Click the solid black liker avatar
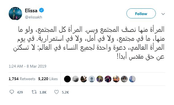 click(x=67, y=79)
